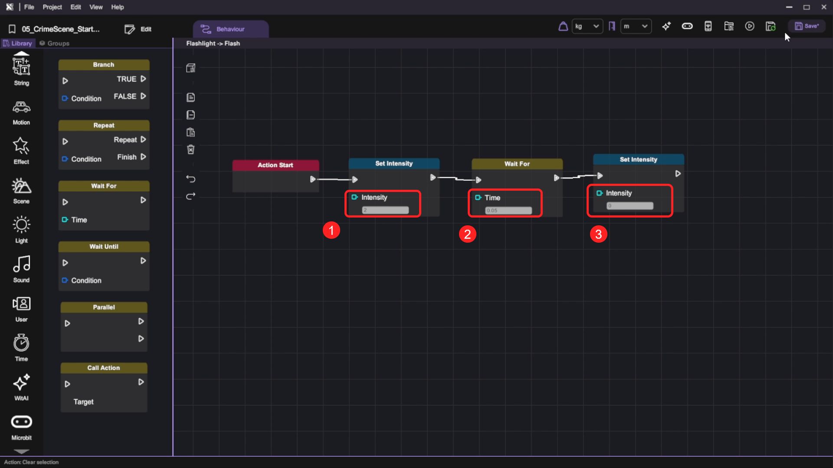
Task: Open the Sound library category
Action: tap(21, 269)
